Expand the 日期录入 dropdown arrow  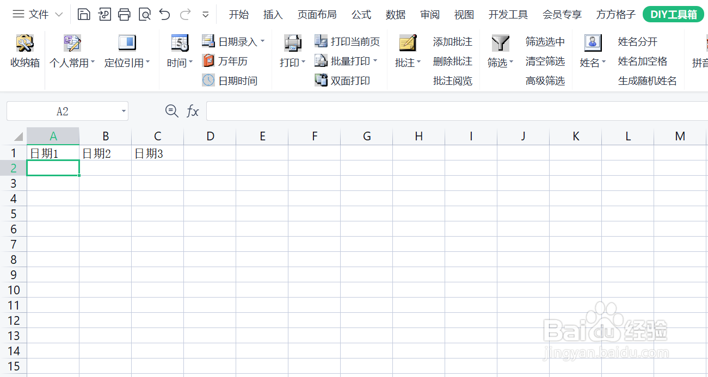(x=262, y=41)
